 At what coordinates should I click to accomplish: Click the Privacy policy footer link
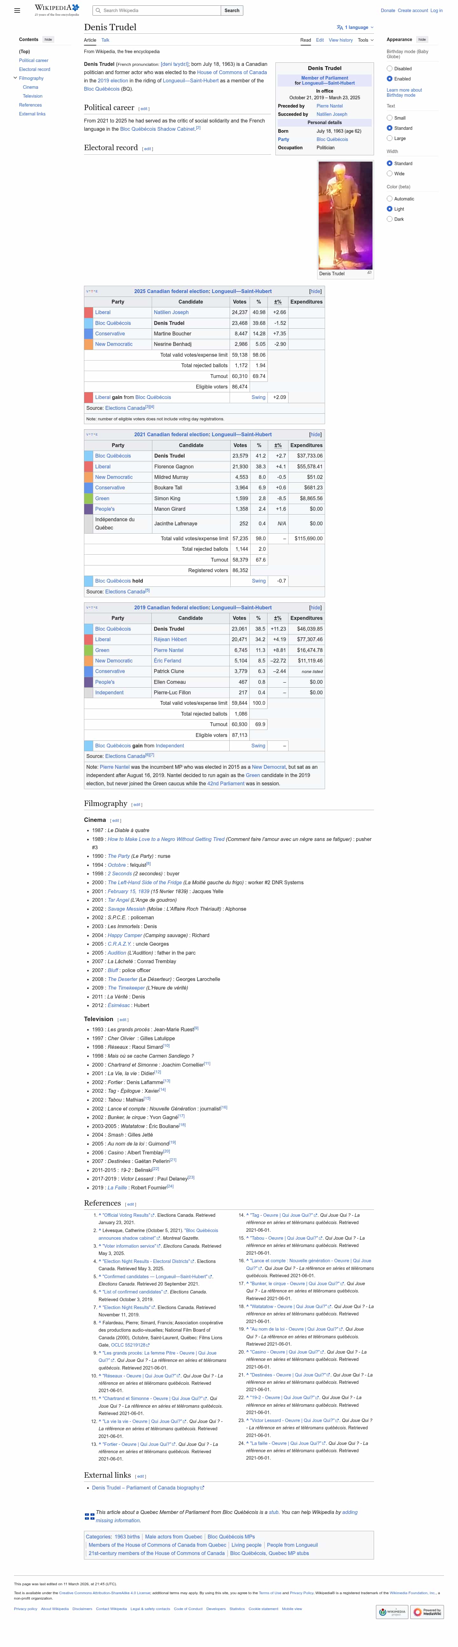pyautogui.click(x=25, y=1608)
